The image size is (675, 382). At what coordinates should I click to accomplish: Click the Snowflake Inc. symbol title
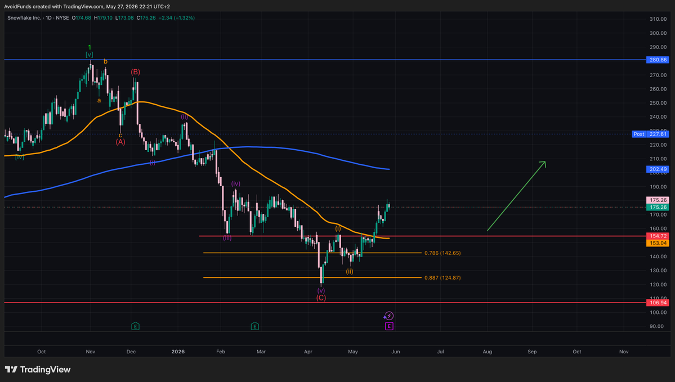(x=24, y=18)
